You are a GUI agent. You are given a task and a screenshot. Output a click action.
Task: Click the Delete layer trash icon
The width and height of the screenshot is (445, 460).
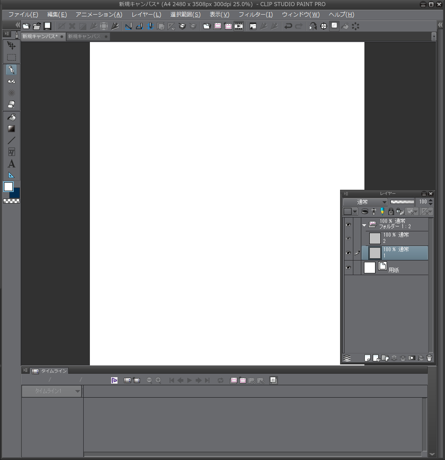429,358
